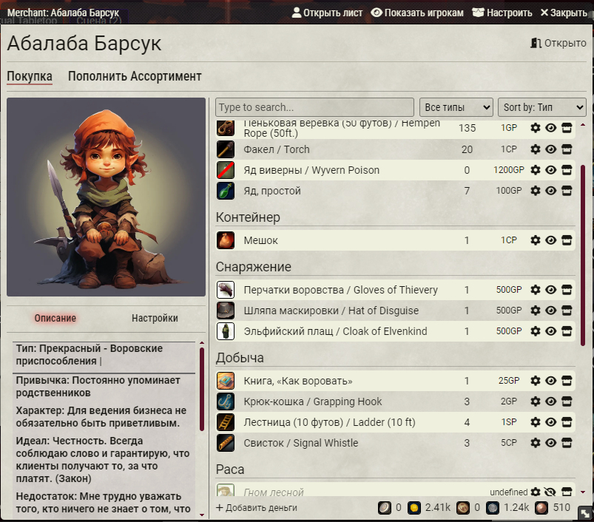Toggle the Открыто merchant status
Image resolution: width=594 pixels, height=522 pixels.
[x=558, y=44]
